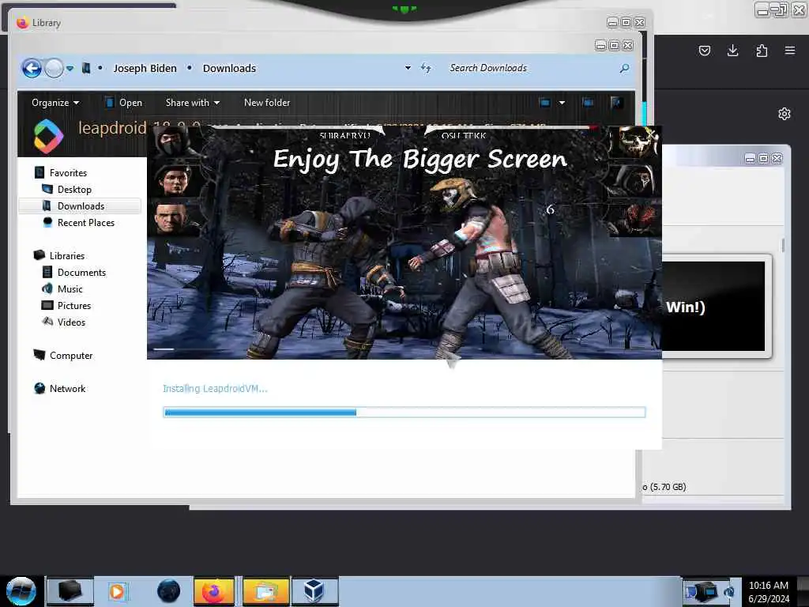809x607 pixels.
Task: Click the Leapdroid installer progress bar
Action: click(x=404, y=412)
